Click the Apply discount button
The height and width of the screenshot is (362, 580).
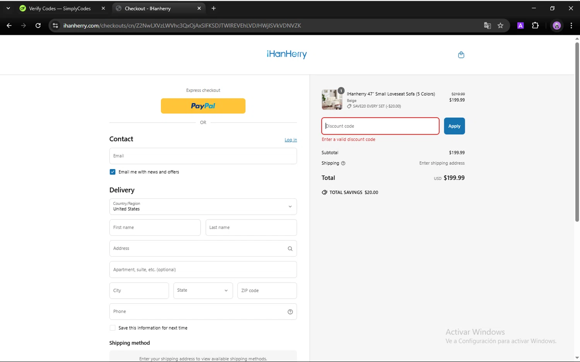pyautogui.click(x=454, y=126)
